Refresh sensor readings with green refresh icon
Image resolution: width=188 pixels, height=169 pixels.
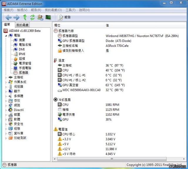(x=32, y=17)
